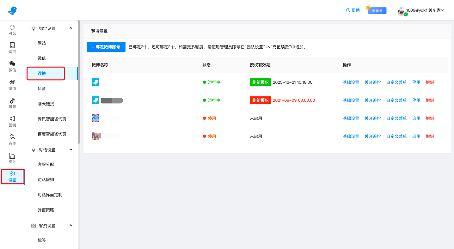The image size is (454, 249).
Task: Refresh the expired authorization via red 刷新授权
Action: click(x=260, y=100)
